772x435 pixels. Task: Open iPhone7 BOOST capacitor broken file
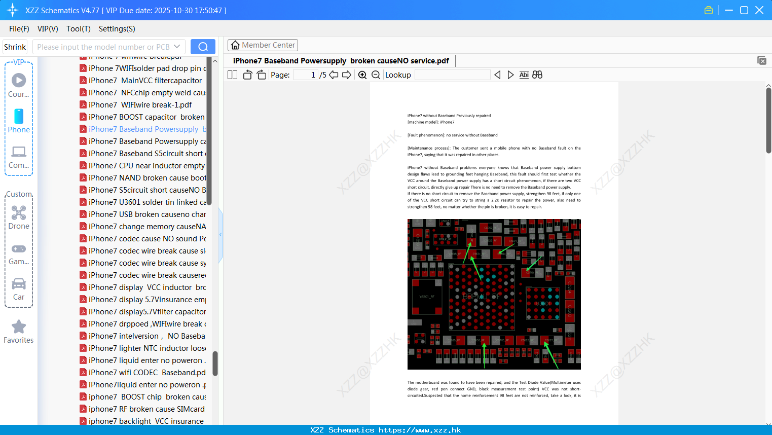tap(142, 117)
